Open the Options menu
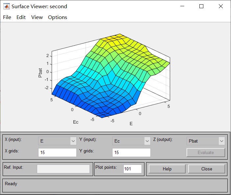The image size is (231, 195). (58, 17)
